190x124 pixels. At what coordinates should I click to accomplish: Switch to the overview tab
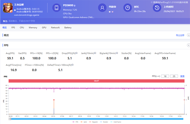pos(5,28)
